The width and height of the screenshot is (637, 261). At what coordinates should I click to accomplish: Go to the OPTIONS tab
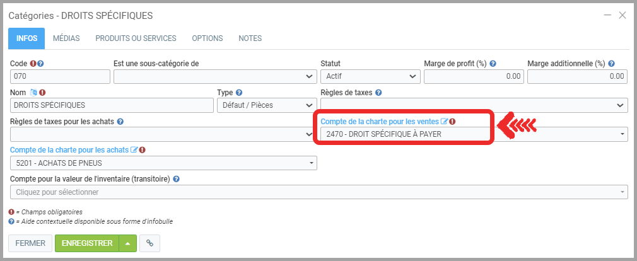pyautogui.click(x=207, y=38)
